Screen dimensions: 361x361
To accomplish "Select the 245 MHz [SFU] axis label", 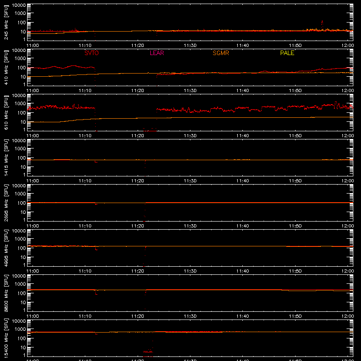I will pos(6,22).
